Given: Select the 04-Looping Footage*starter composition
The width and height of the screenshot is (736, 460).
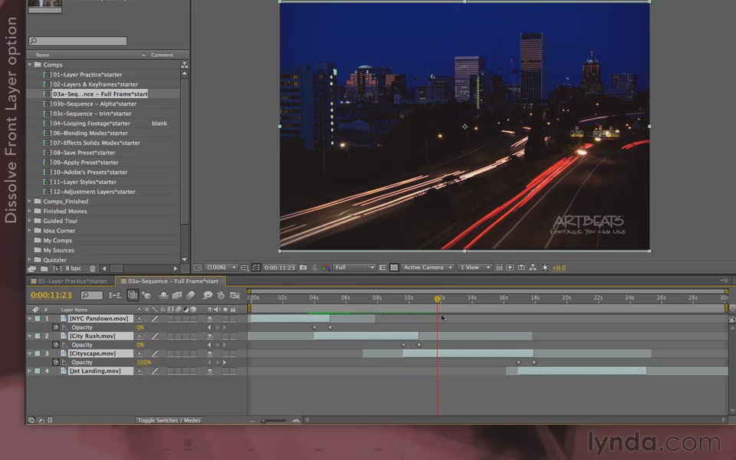Looking at the screenshot, I should (91, 123).
